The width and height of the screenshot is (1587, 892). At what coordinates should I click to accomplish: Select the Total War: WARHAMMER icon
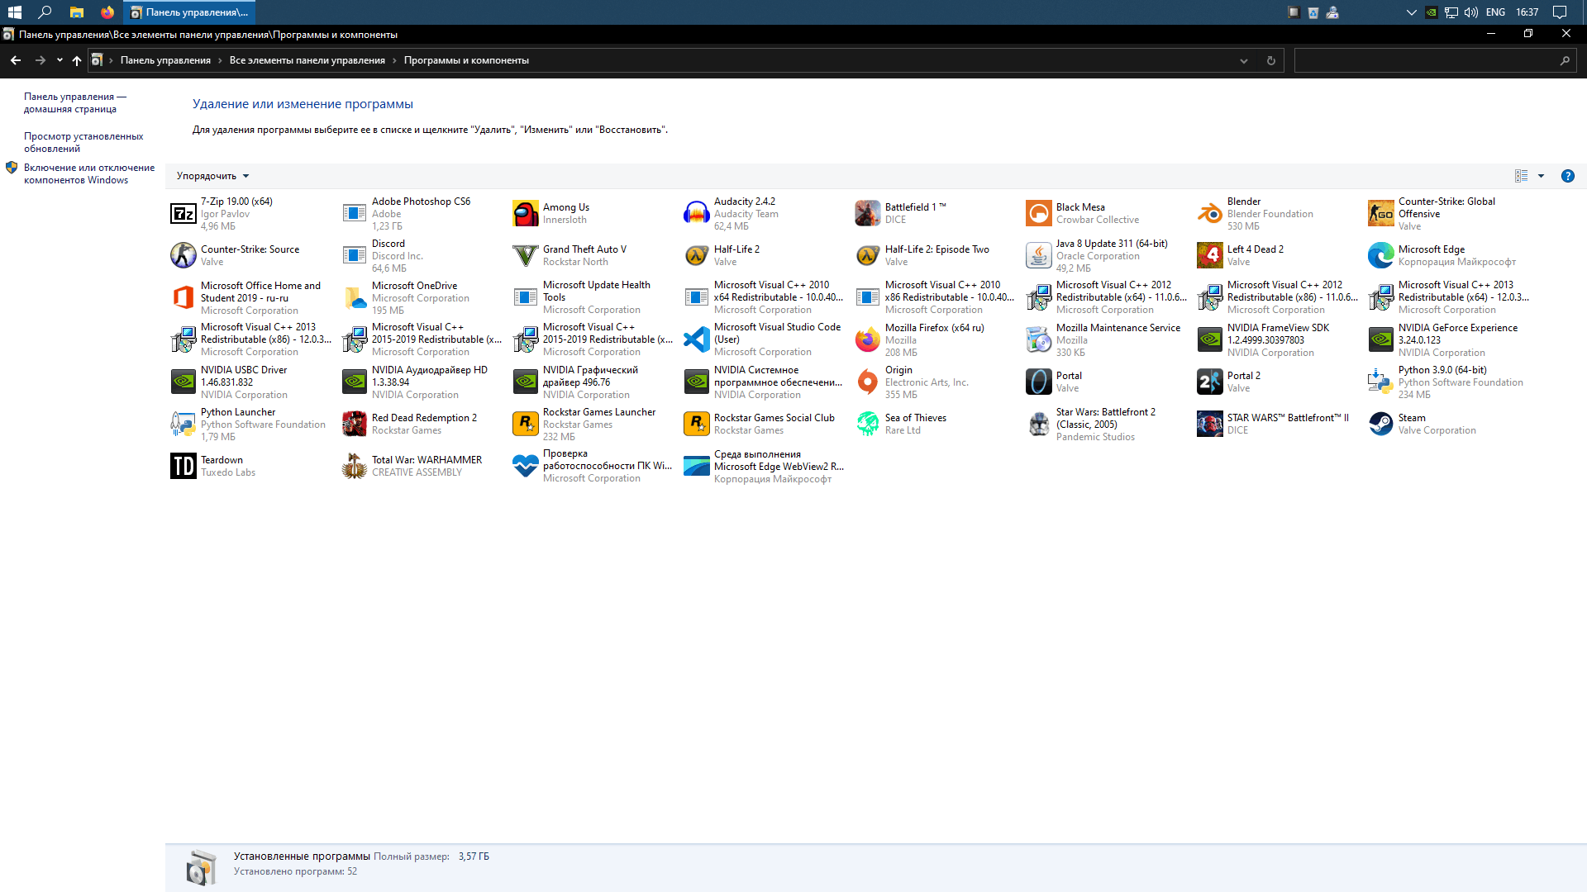point(355,467)
